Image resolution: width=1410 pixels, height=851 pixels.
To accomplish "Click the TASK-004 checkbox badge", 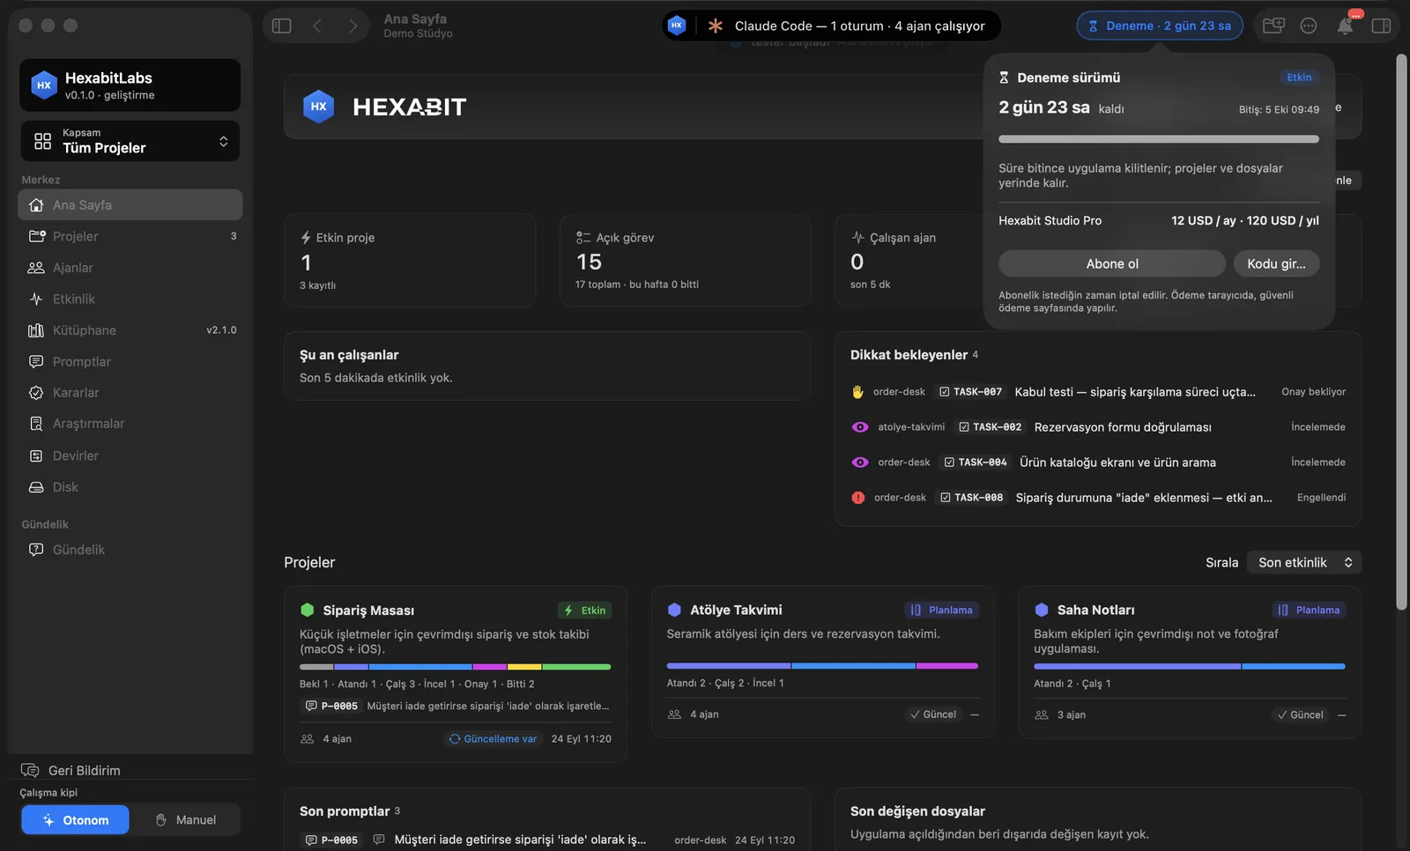I will tap(976, 462).
